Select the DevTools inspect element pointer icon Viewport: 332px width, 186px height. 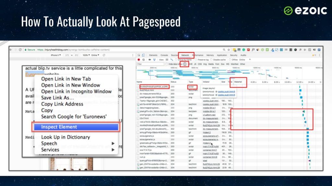139,55
